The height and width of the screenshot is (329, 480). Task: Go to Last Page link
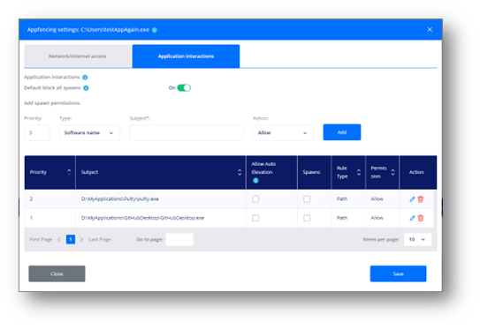(100, 240)
